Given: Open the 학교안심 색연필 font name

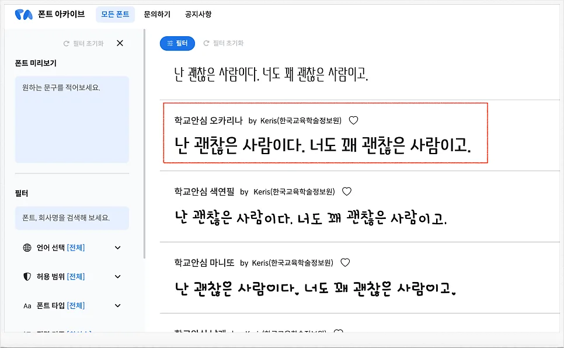Looking at the screenshot, I should (204, 192).
